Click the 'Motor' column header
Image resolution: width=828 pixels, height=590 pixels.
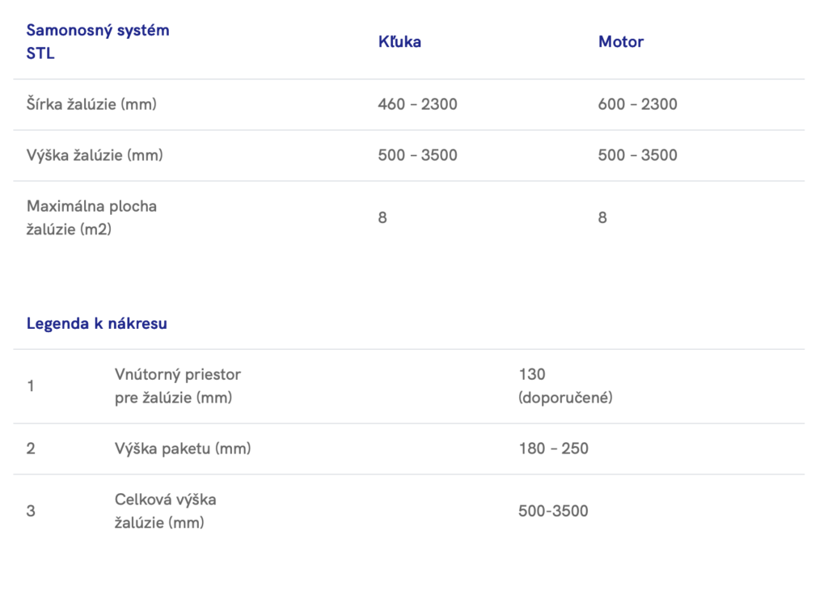620,42
